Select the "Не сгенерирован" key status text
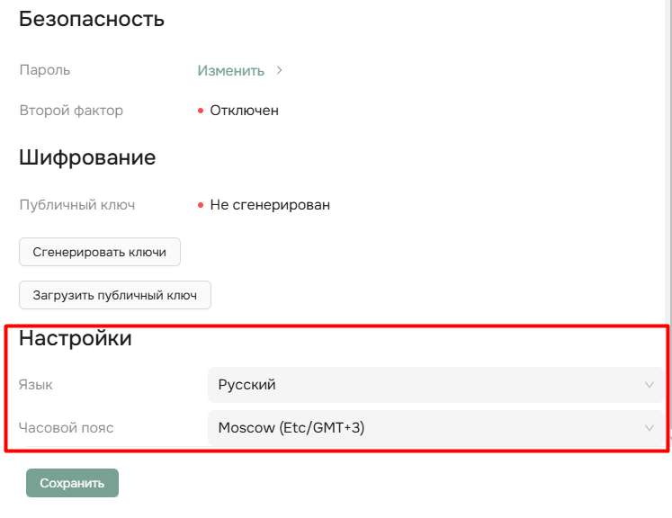Viewport: 672px width, 518px height. tap(270, 205)
